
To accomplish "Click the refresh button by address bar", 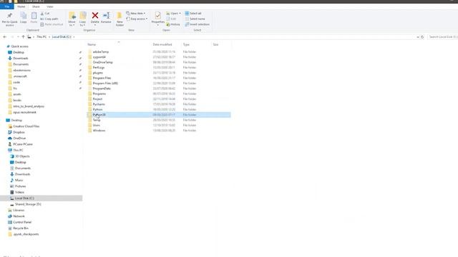I will (422, 37).
